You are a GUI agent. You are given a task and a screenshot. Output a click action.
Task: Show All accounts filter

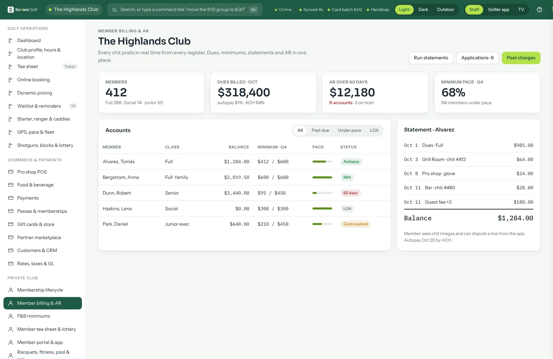pyautogui.click(x=300, y=130)
